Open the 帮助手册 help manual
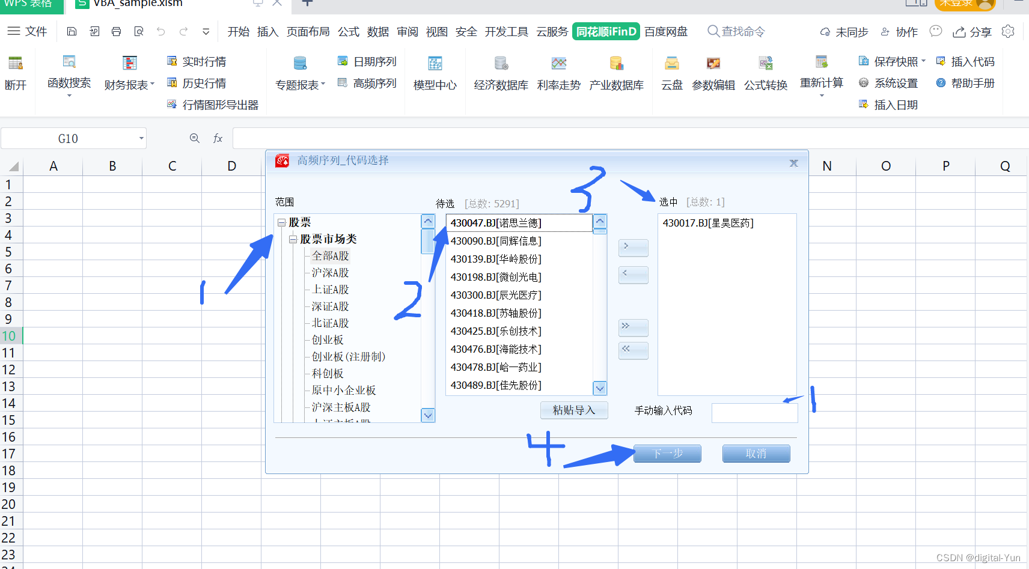Screen dimensions: 1029x569 coord(965,83)
